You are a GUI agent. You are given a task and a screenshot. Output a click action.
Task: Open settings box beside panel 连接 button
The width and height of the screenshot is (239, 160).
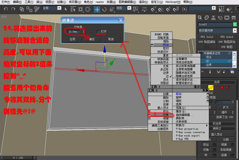tap(233, 155)
